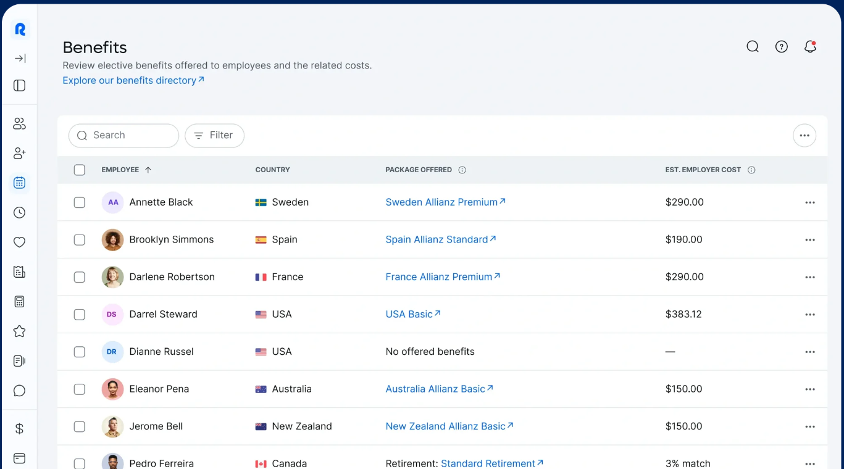
Task: Click into the Search input field
Action: click(131, 136)
